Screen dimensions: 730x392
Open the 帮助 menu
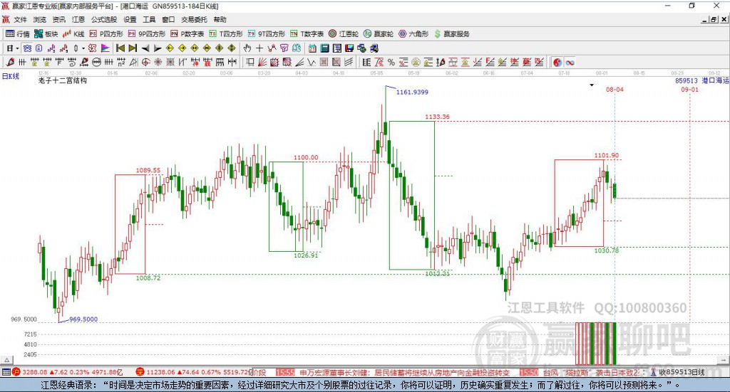coord(220,19)
